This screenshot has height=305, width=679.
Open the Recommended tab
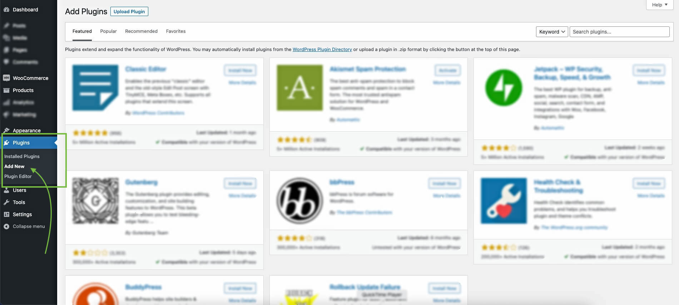[141, 31]
